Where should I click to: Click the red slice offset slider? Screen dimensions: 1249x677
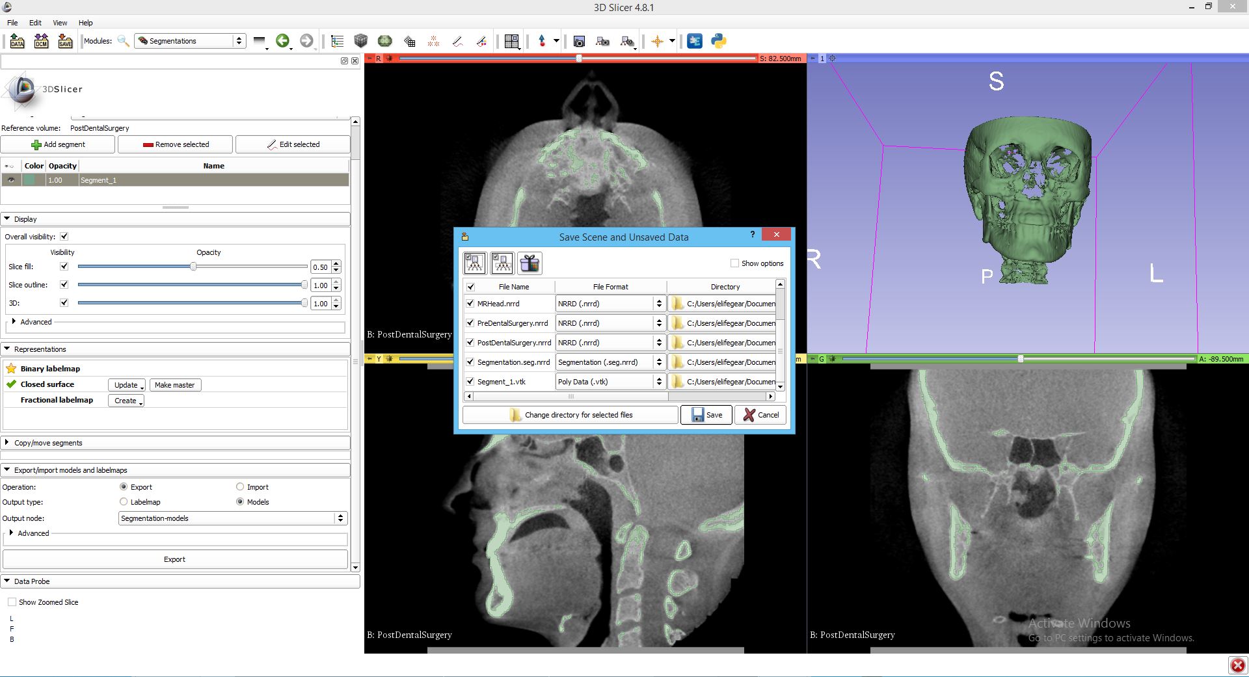tap(578, 59)
